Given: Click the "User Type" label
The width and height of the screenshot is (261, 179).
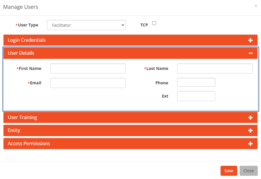Looking at the screenshot, I should pyautogui.click(x=28, y=25).
